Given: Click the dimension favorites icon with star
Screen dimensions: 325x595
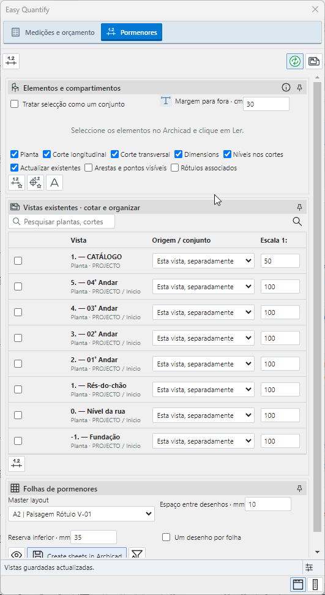Looking at the screenshot, I should point(17,183).
